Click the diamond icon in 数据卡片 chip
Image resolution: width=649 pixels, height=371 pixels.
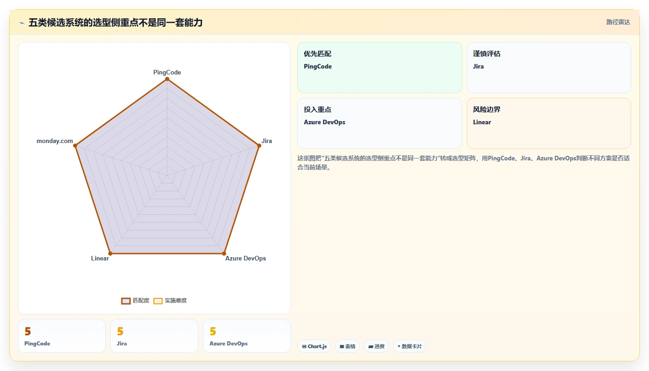click(399, 346)
